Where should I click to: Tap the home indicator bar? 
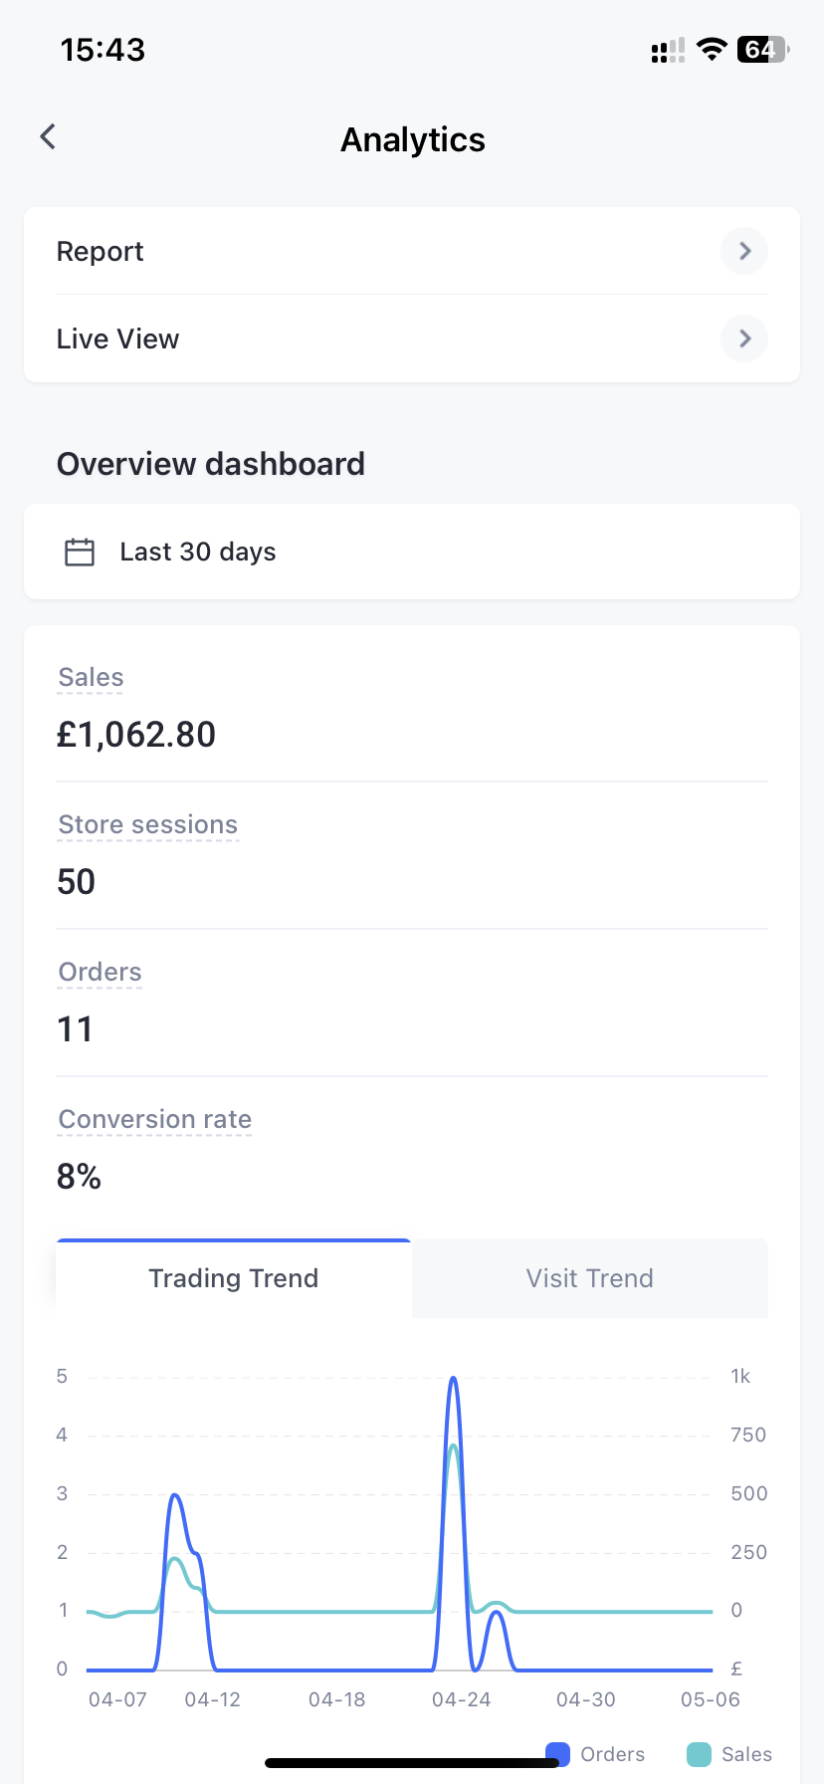(x=412, y=1763)
